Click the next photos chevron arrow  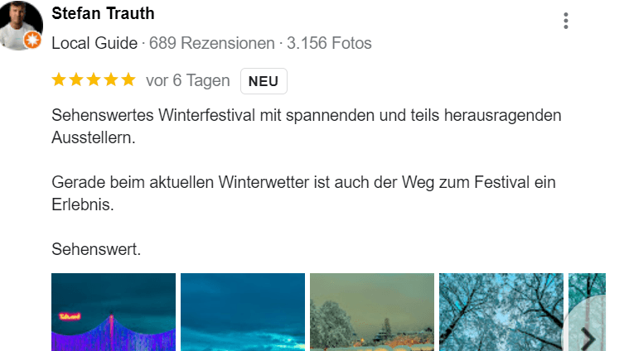coord(588,338)
